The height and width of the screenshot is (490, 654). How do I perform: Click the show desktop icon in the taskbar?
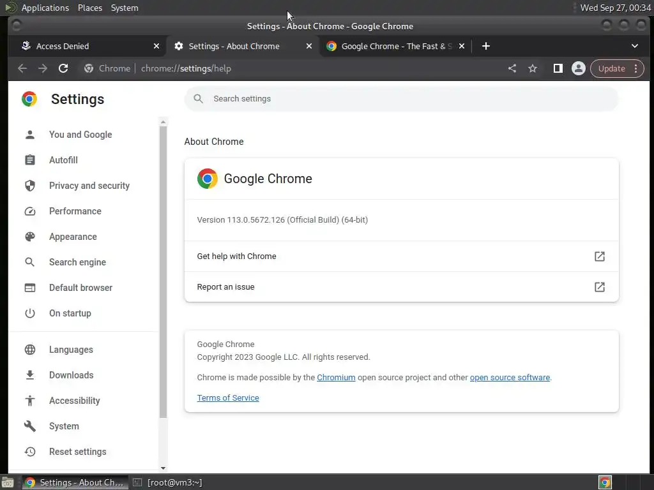pos(8,482)
